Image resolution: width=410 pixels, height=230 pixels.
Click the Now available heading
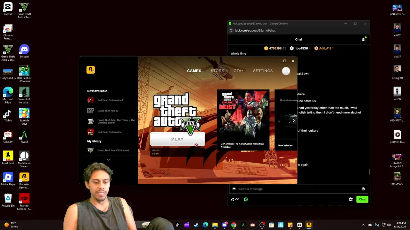click(97, 91)
